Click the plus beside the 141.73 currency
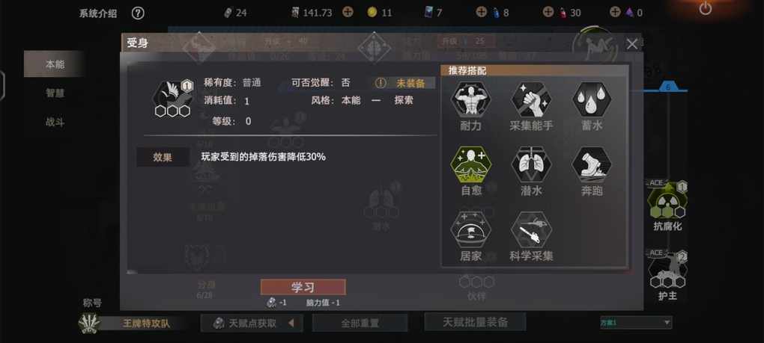The height and width of the screenshot is (343, 764). [x=348, y=12]
